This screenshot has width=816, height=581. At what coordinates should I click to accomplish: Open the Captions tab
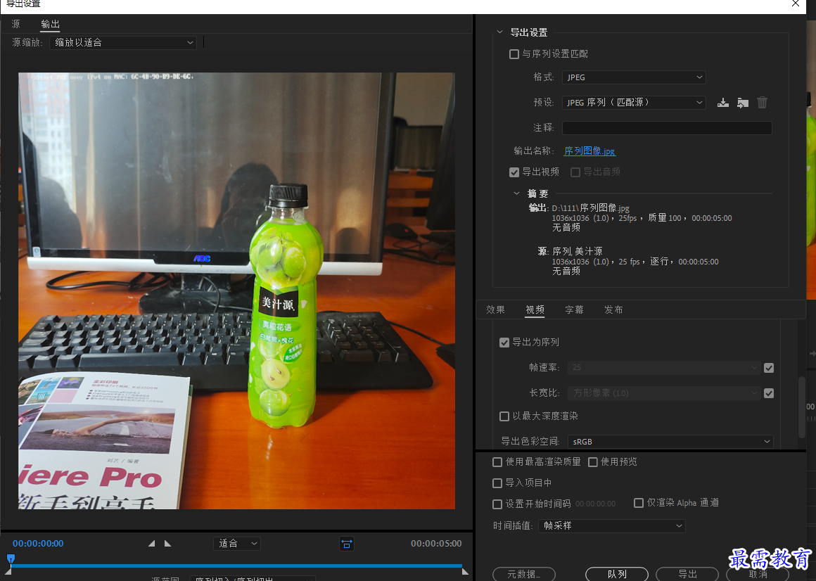click(x=575, y=310)
